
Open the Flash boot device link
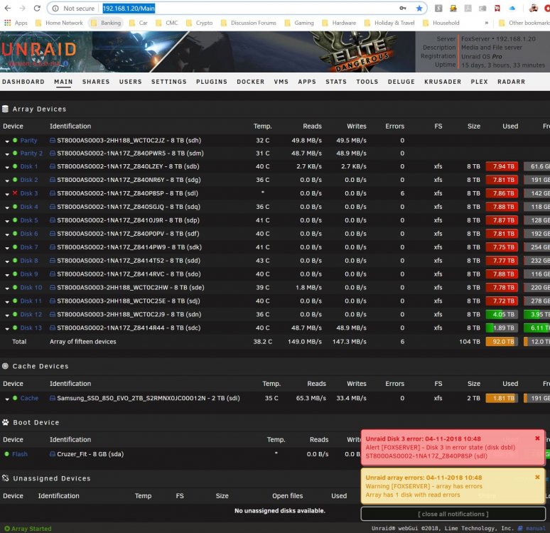pos(20,454)
